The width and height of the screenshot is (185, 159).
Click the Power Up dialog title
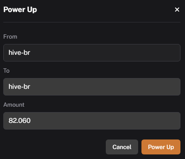pyautogui.click(x=20, y=10)
